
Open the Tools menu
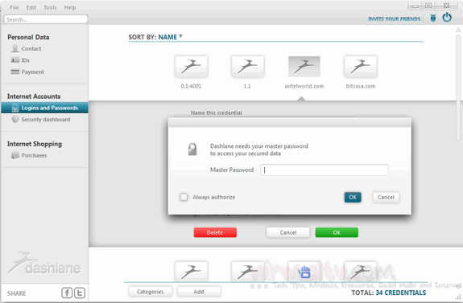pyautogui.click(x=50, y=7)
